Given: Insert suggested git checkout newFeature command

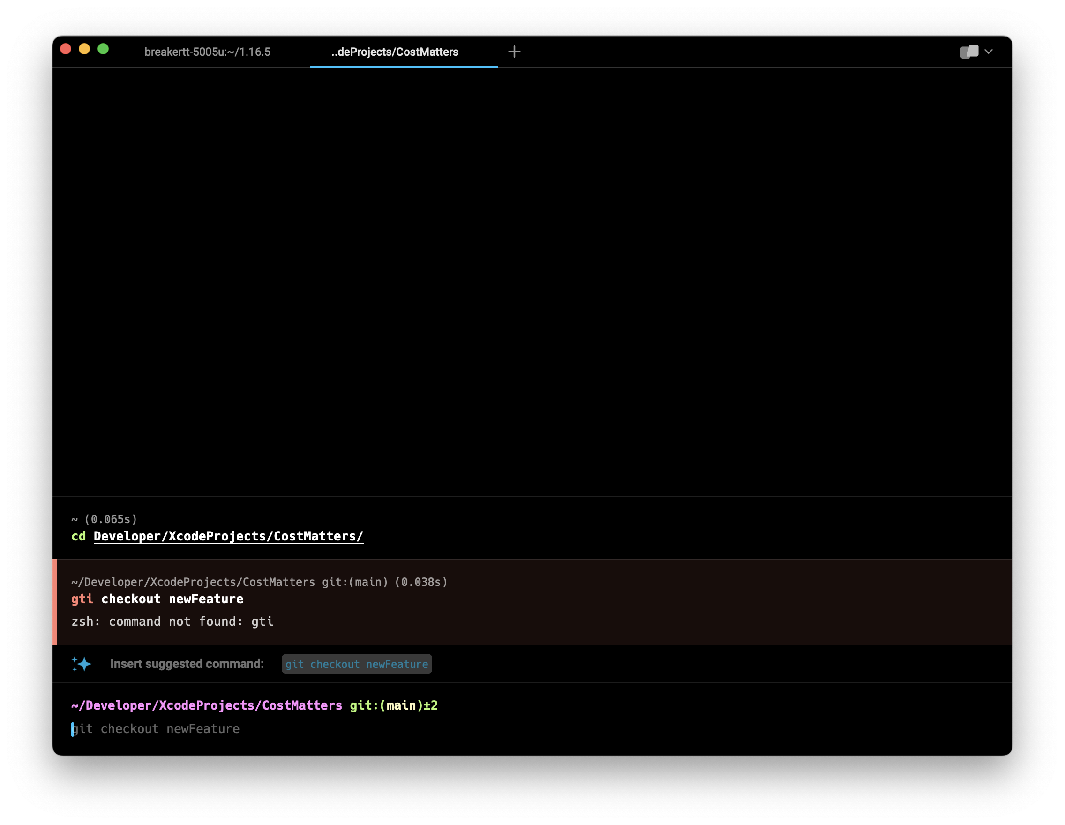Looking at the screenshot, I should 356,664.
